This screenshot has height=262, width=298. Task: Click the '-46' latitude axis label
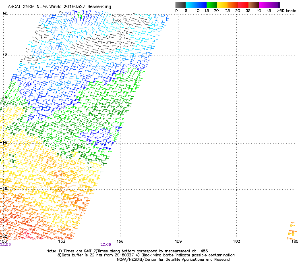4,142
